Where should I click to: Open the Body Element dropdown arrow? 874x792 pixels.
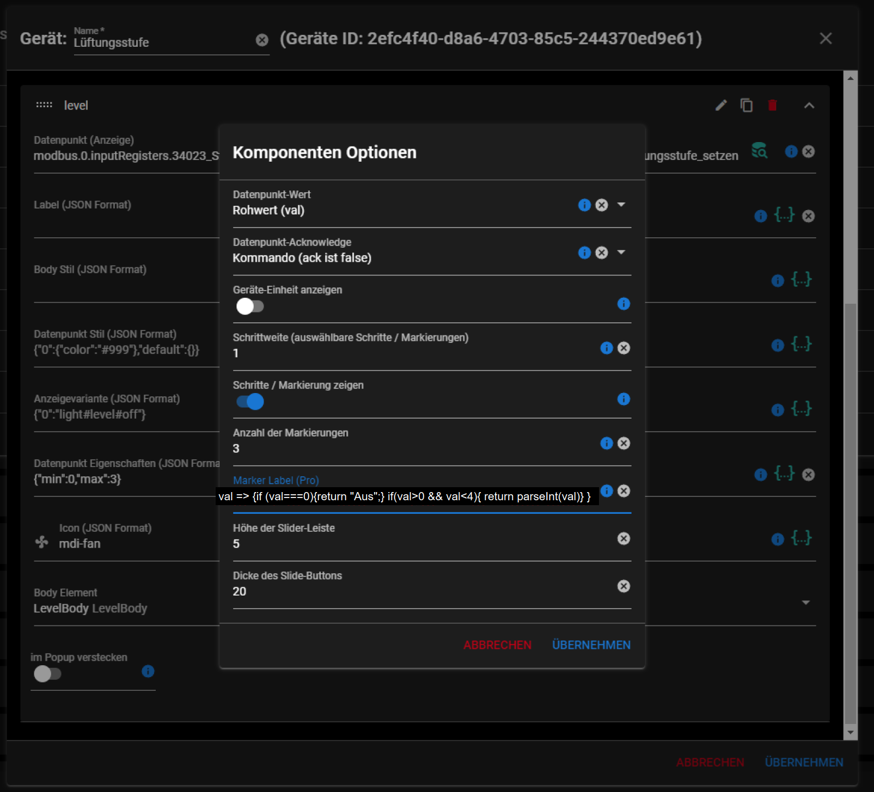point(806,603)
